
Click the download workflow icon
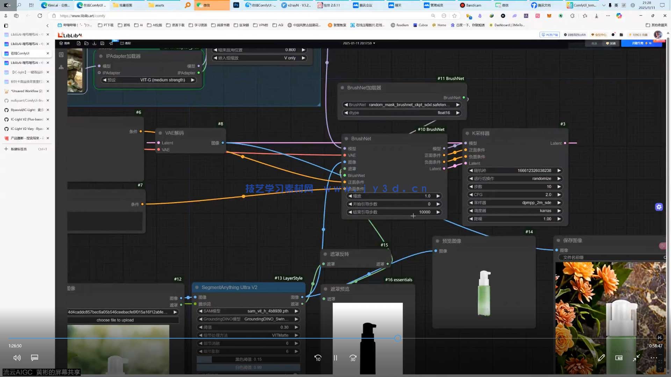click(x=94, y=43)
